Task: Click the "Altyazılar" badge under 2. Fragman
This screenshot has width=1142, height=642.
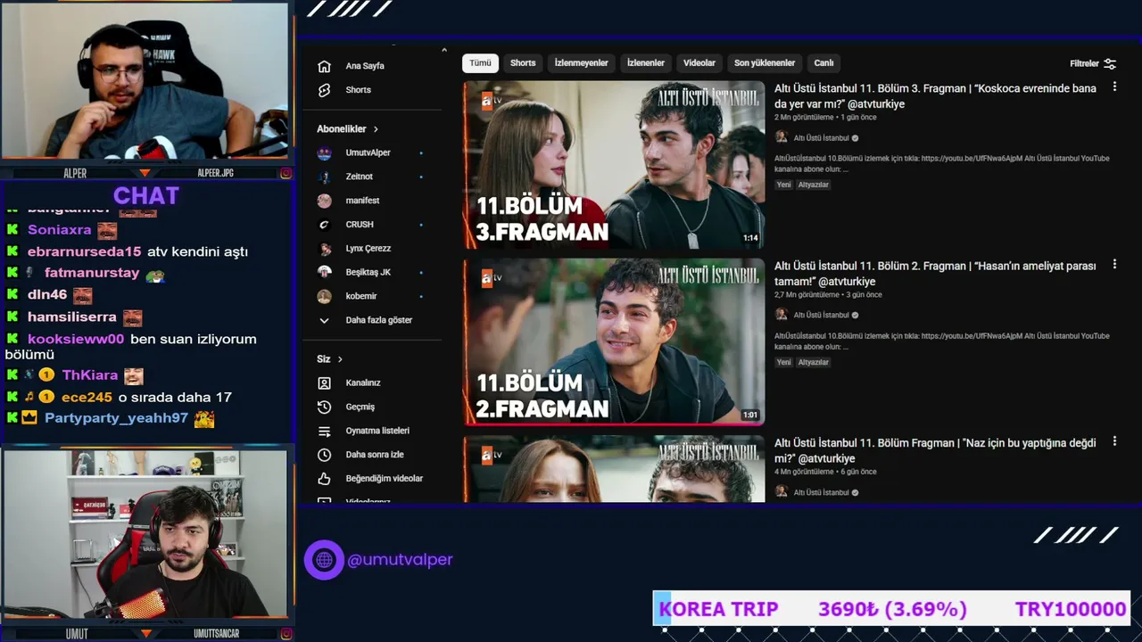Action: pos(814,362)
